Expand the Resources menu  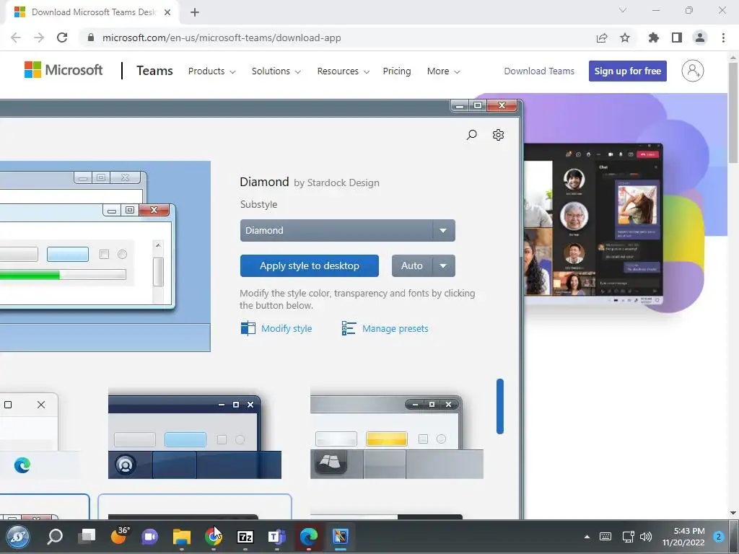(x=343, y=71)
